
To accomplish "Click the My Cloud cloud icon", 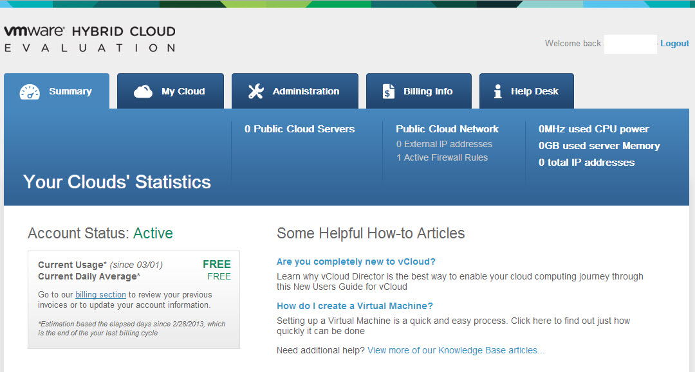I will tap(143, 92).
